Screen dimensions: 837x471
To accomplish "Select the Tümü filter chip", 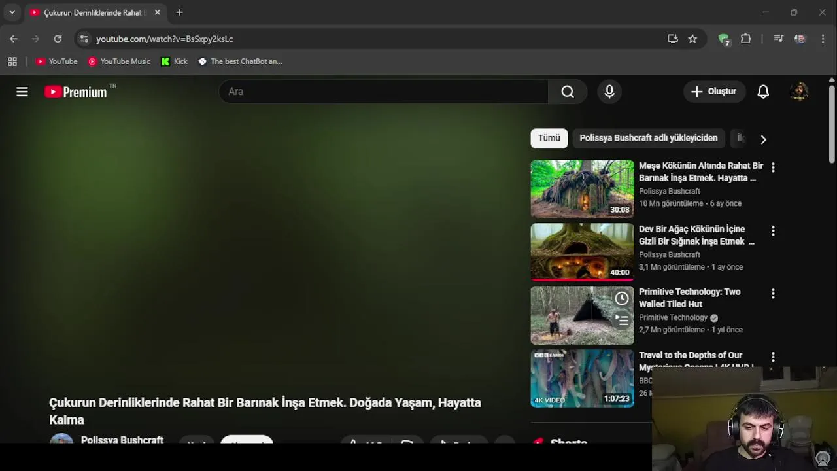I will click(549, 138).
